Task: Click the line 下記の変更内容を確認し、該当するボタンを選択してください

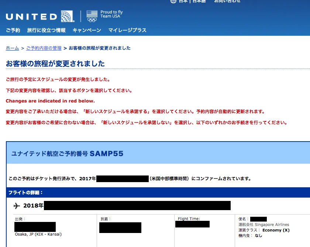Action: click(69, 91)
